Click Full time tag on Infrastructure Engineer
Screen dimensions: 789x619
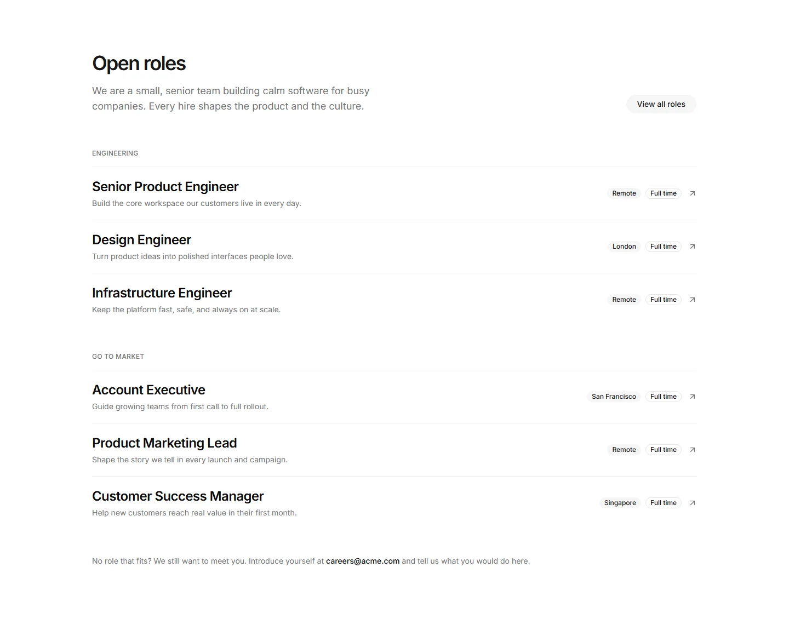click(x=664, y=300)
